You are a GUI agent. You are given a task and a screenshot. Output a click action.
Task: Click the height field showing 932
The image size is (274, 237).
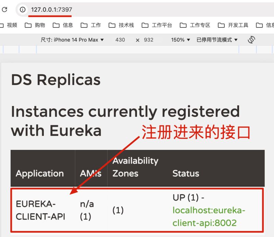pyautogui.click(x=149, y=40)
